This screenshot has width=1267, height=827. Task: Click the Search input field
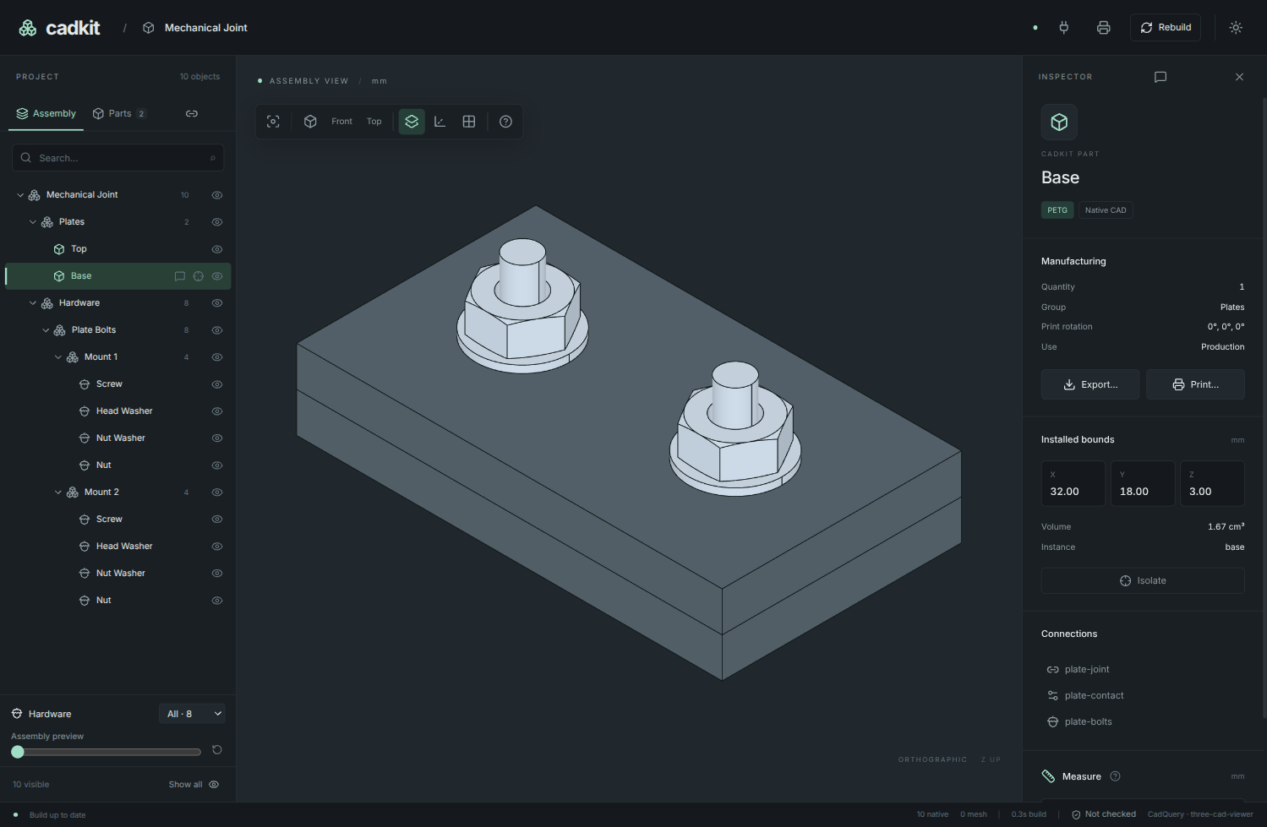[118, 158]
